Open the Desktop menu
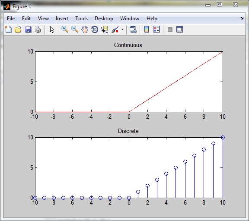Viewport: 249px width, 221px height. coord(104,19)
